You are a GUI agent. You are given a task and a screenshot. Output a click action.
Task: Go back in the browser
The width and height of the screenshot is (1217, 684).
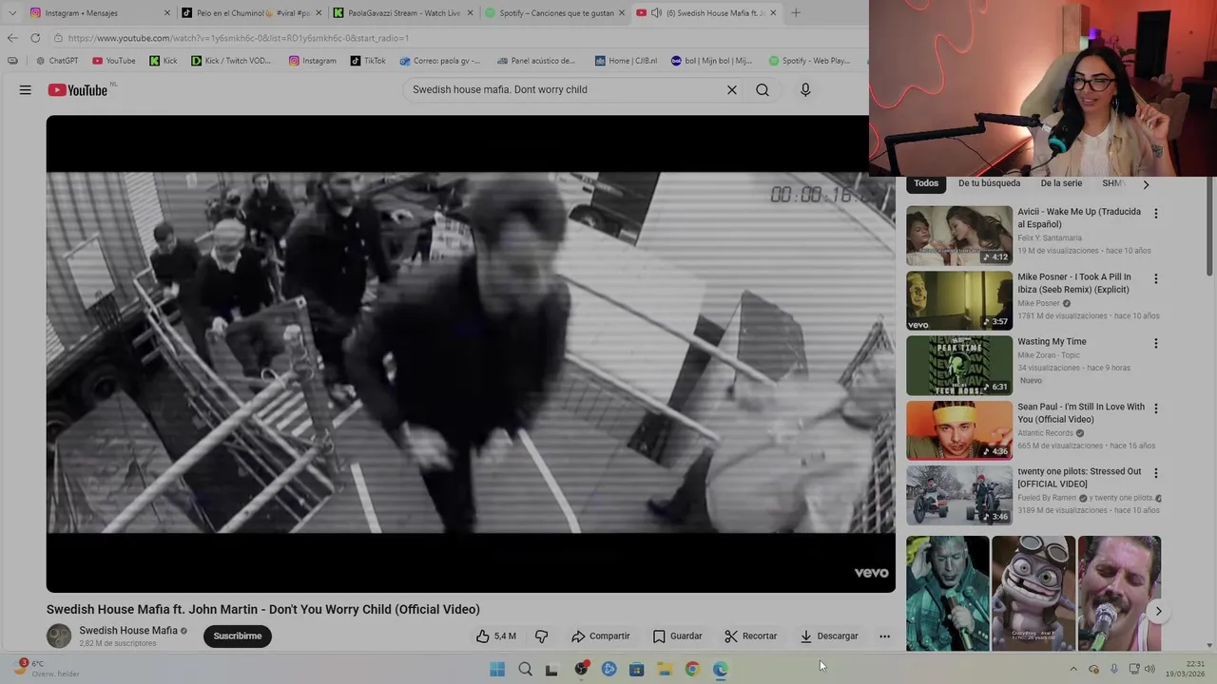pyautogui.click(x=11, y=38)
